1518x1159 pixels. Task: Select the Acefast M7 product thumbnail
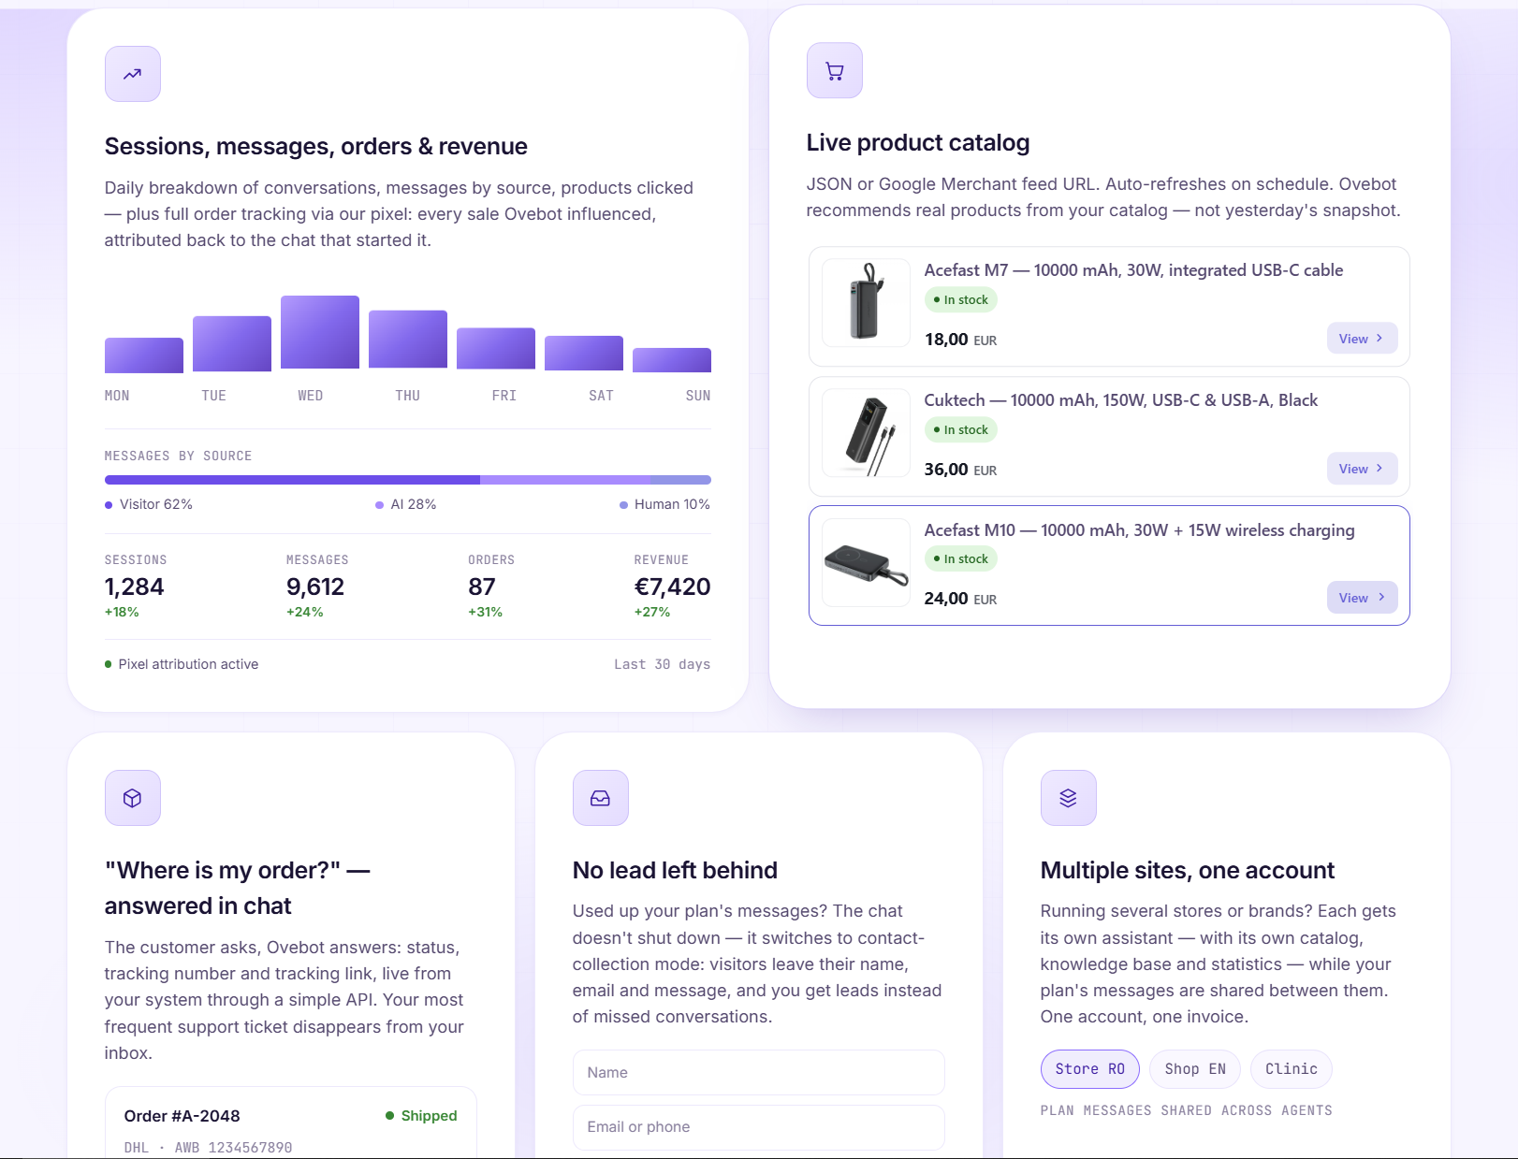coord(866,303)
